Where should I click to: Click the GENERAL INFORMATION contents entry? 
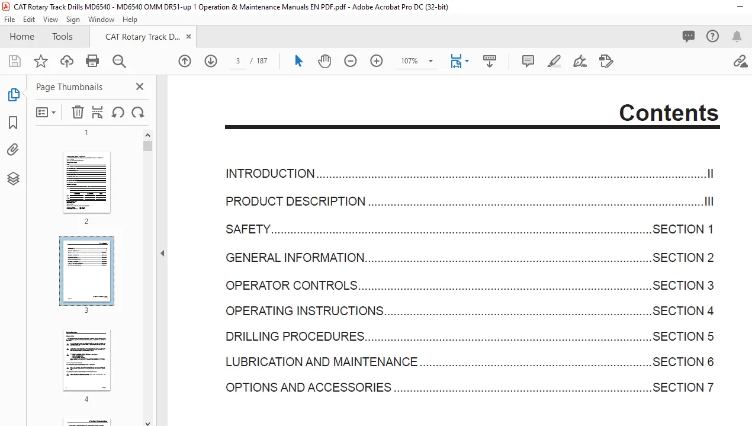point(470,258)
